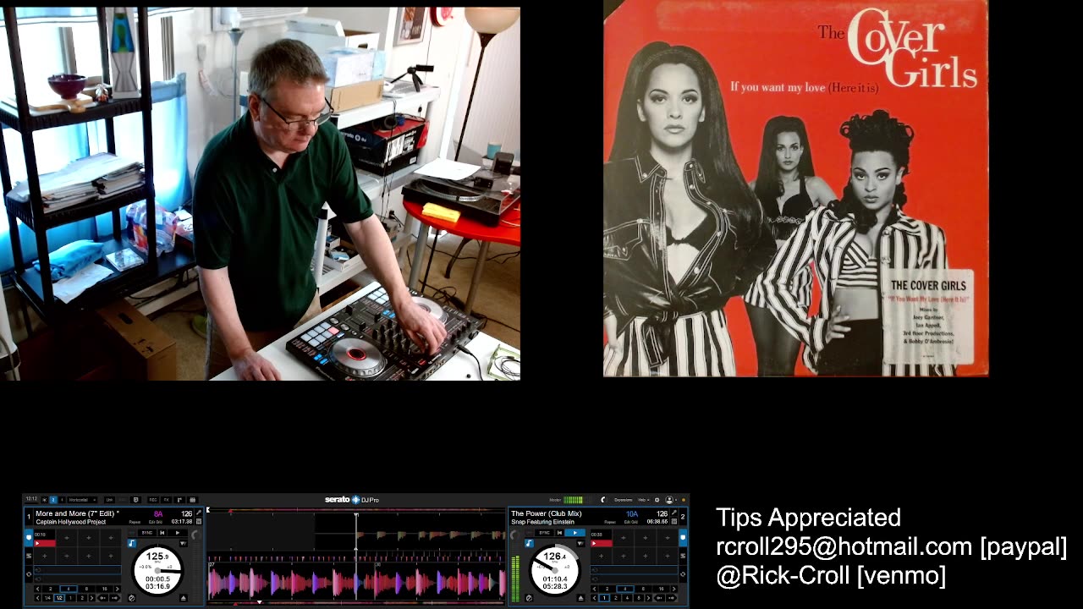Image resolution: width=1083 pixels, height=609 pixels.
Task: Jump deck 1 back to track start
Action: pyautogui.click(x=162, y=533)
